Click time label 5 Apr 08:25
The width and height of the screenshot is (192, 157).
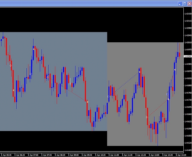point(60,155)
